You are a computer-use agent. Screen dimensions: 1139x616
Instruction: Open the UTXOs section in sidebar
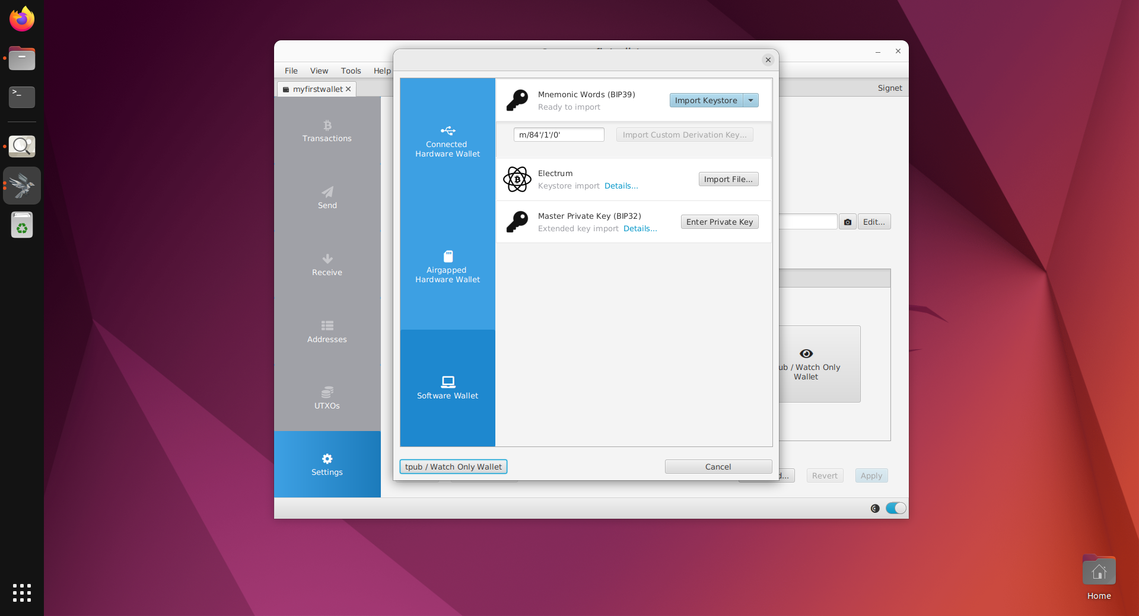[x=327, y=398]
